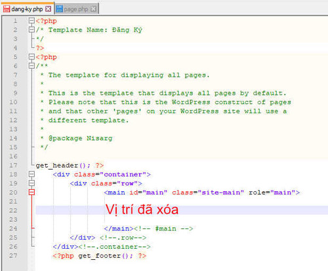Switch to the dang-ky.php tab

click(28, 9)
